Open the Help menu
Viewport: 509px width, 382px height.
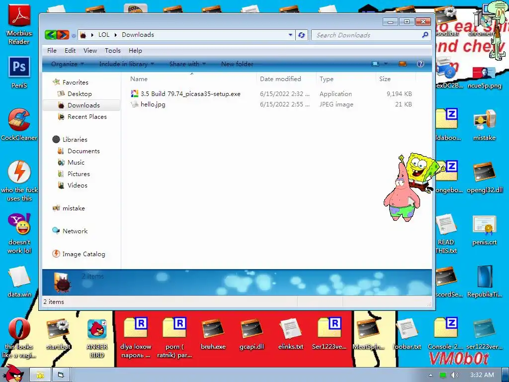pos(135,50)
